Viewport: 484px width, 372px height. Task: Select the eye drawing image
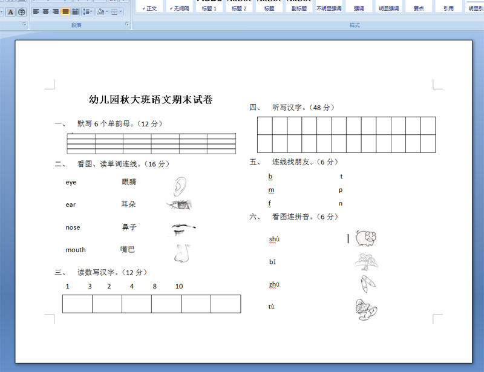180,205
